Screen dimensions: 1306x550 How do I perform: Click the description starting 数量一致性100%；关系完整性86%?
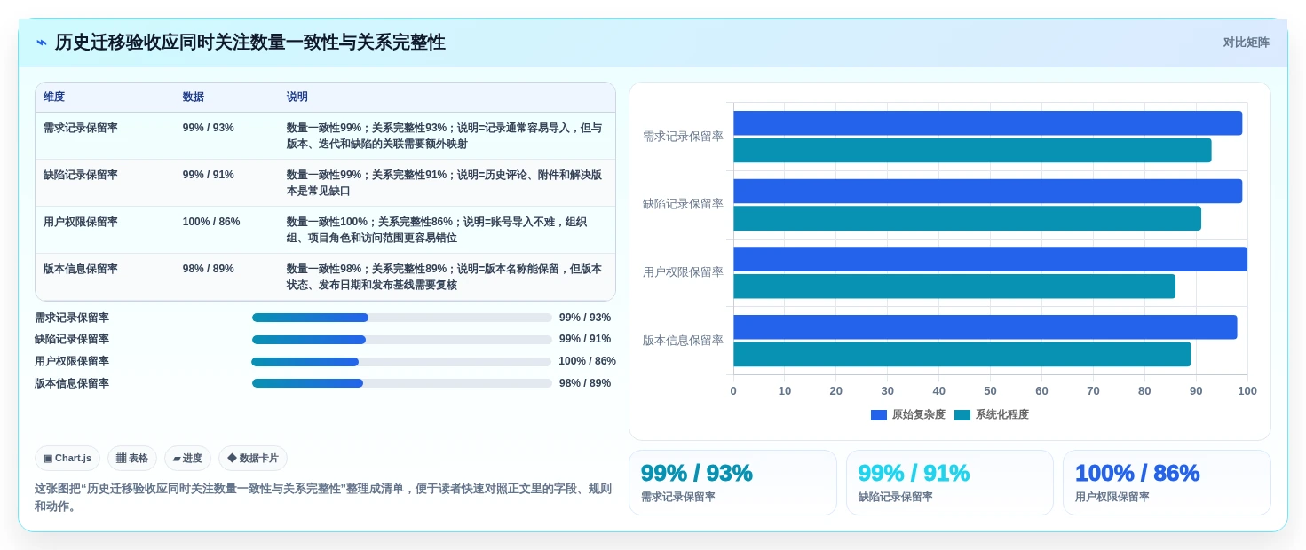(437, 230)
